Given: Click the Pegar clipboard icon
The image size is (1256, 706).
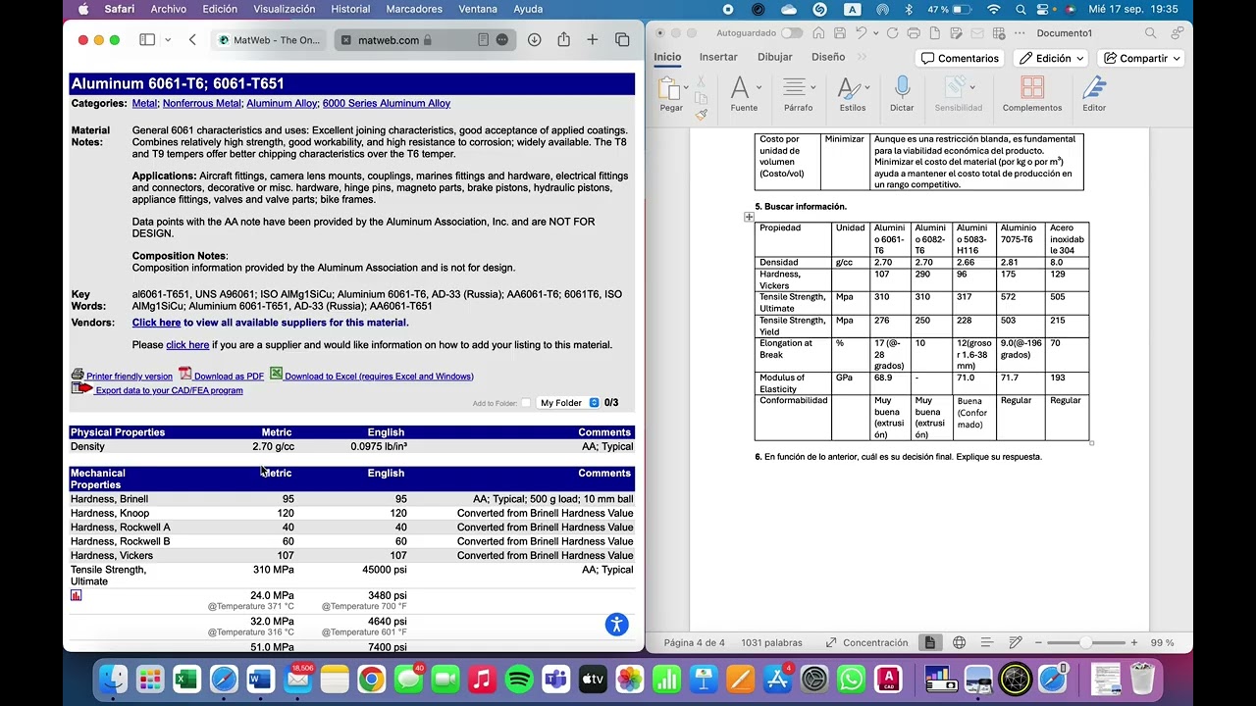Looking at the screenshot, I should point(670,88).
